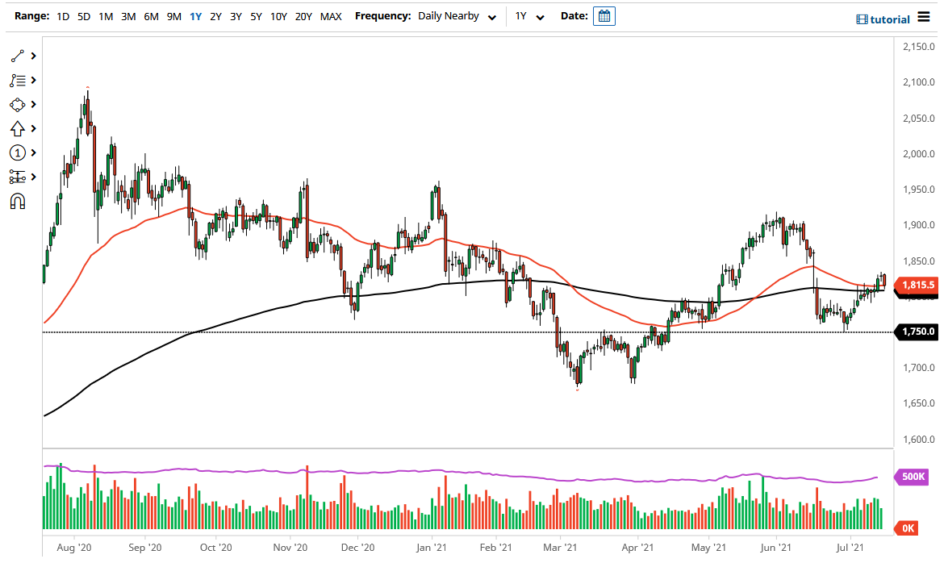Click the 1,650.0 price axis label
The width and height of the screenshot is (944, 563).
click(918, 403)
